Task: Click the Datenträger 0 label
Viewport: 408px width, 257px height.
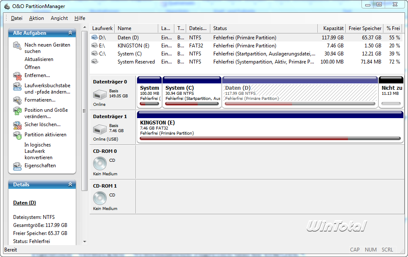Action: tap(110, 82)
